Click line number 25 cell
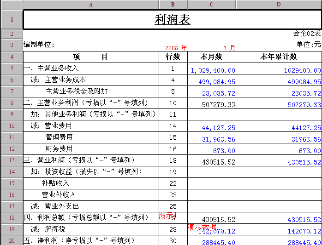 173,206
